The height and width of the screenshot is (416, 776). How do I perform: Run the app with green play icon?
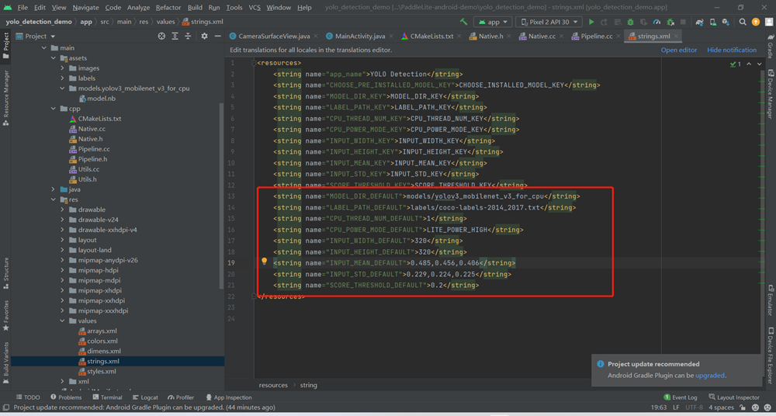click(591, 22)
